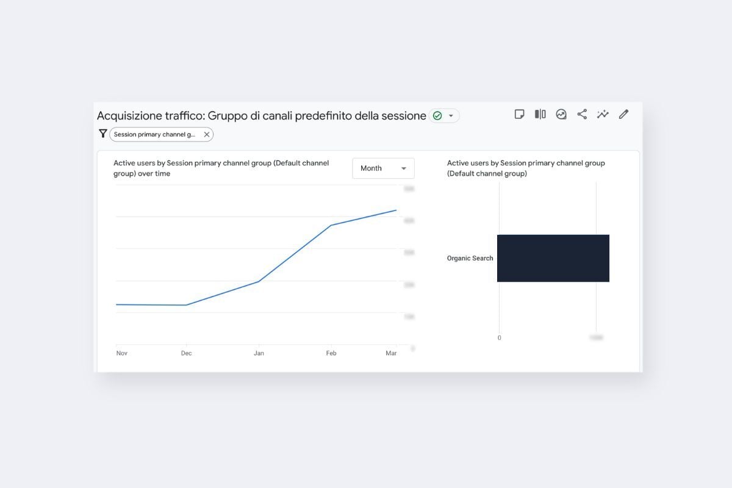Open the report notes icon
Image resolution: width=732 pixels, height=488 pixels.
(x=519, y=114)
